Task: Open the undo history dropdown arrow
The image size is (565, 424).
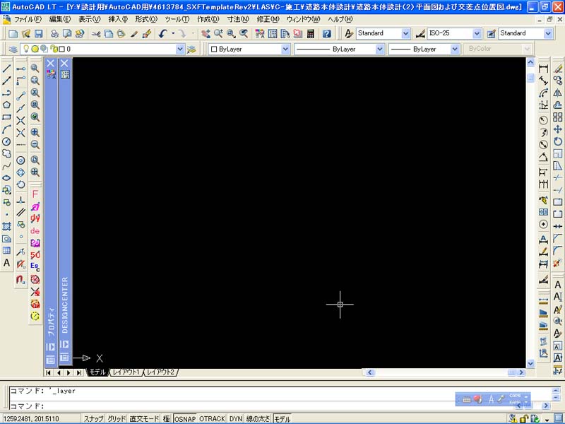Action: pos(173,33)
